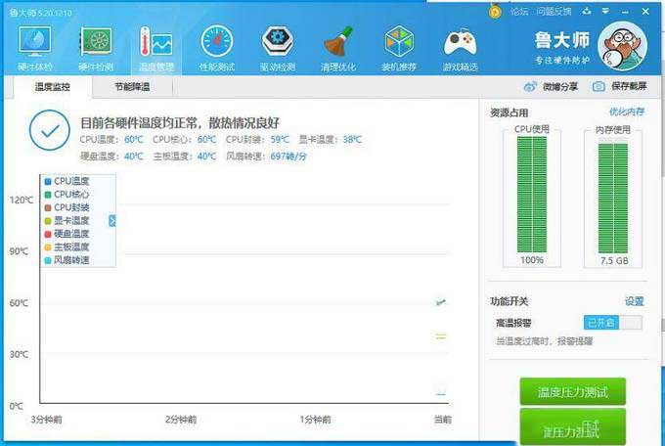Screen dimensions: 665x446
Task: Open 设置 next to 功能开关
Action: tap(635, 301)
